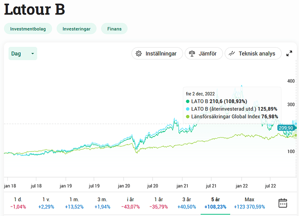This screenshot has width=299, height=216.
Task: Click the scales icon beside Jämför
Action: pos(192,54)
